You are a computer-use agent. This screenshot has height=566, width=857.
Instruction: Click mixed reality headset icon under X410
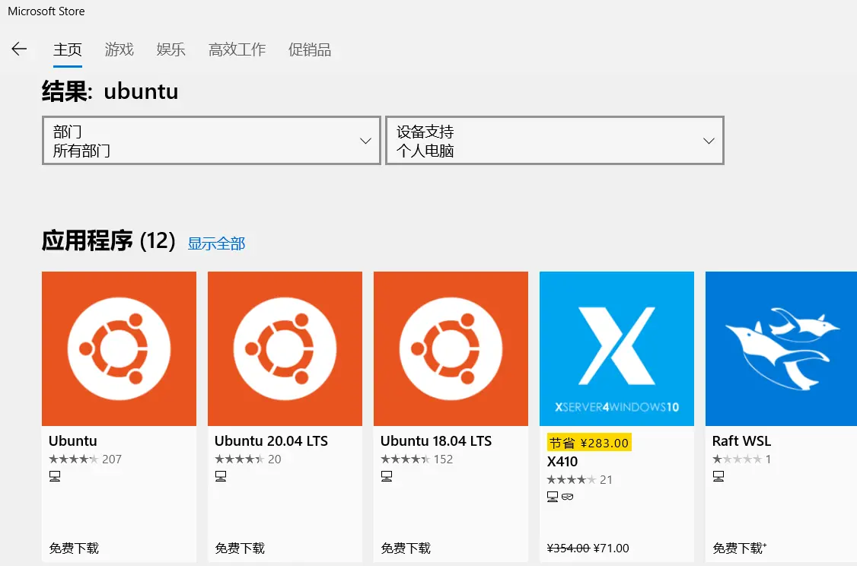567,497
